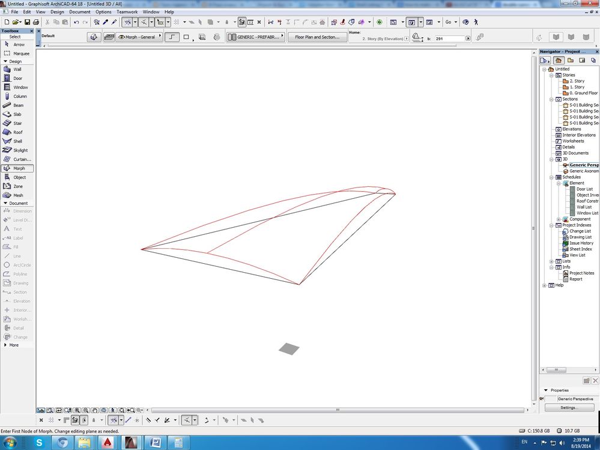Select the Morph tool
Image resolution: width=600 pixels, height=450 pixels.
click(17, 168)
